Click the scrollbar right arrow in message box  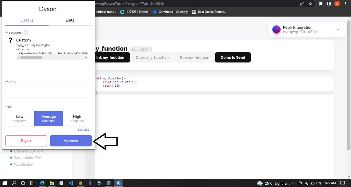tap(86, 58)
